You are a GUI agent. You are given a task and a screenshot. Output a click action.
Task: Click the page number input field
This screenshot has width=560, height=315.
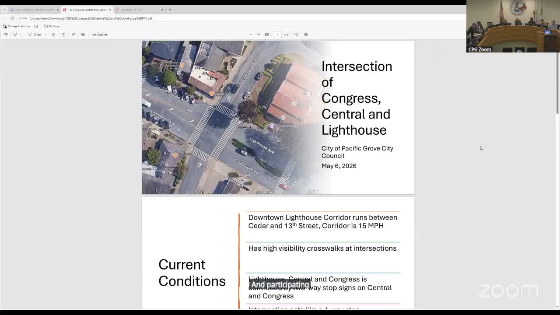[277, 35]
